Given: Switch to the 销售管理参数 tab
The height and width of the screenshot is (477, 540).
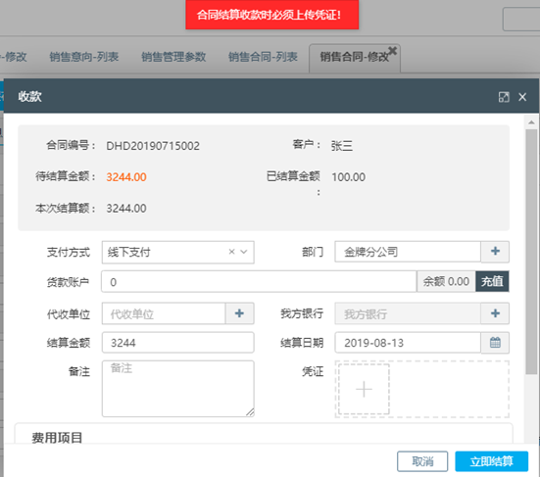Looking at the screenshot, I should click(173, 57).
